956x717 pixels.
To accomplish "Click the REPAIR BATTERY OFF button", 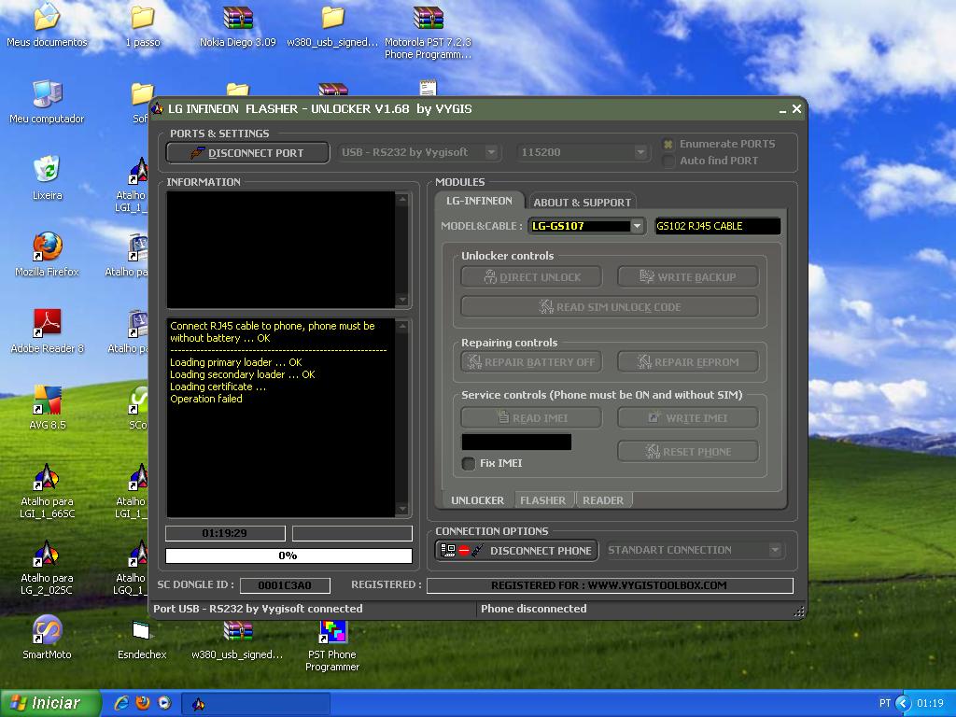I will pyautogui.click(x=531, y=361).
